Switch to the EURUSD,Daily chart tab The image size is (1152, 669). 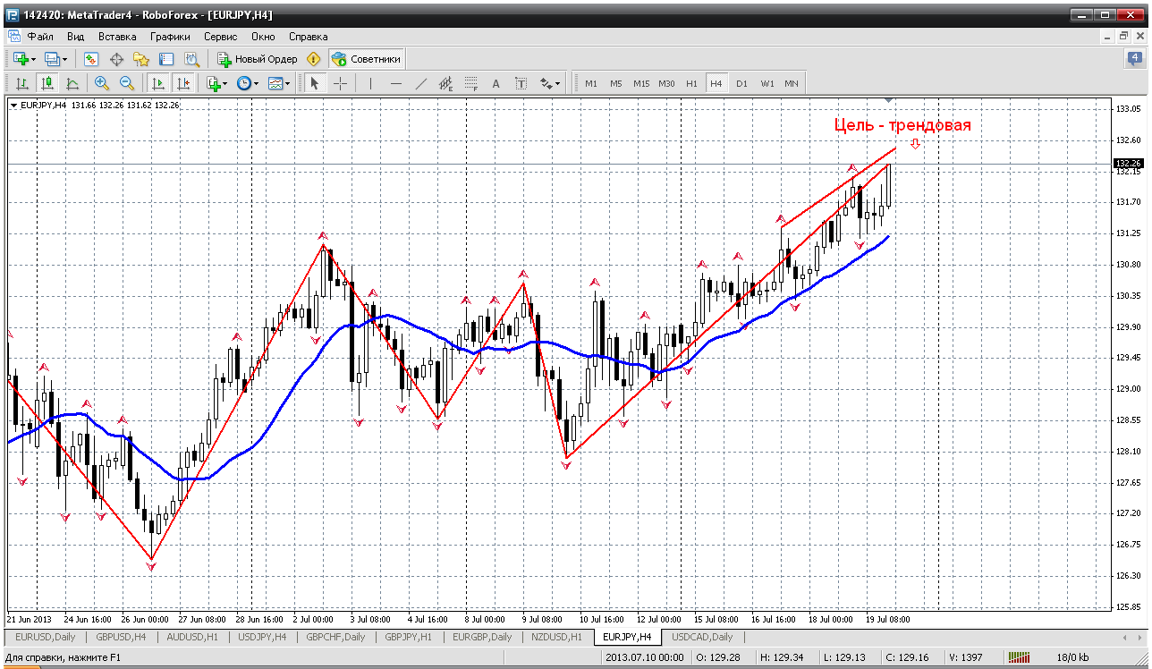tap(45, 637)
